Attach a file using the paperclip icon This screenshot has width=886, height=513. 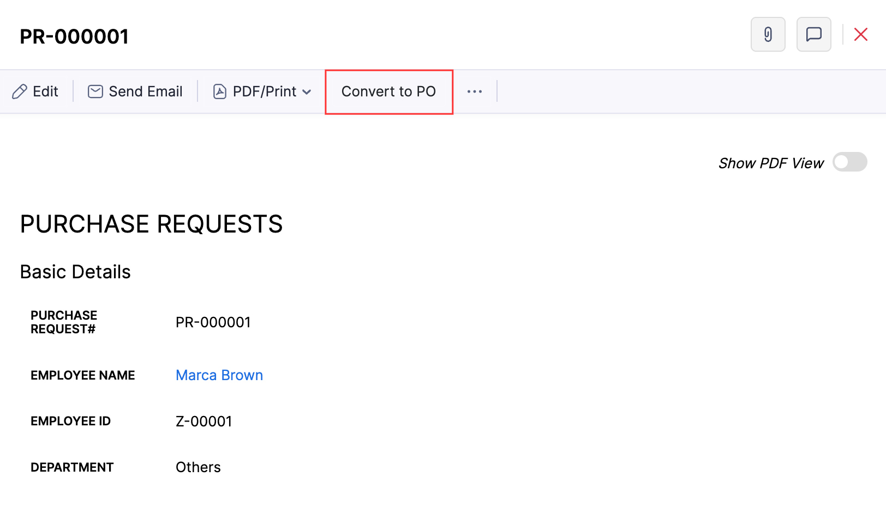coord(768,34)
